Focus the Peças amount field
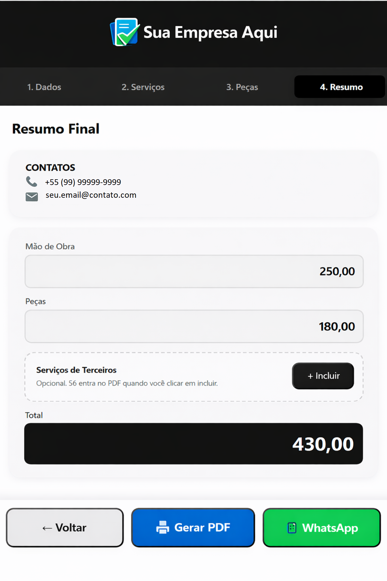Screen dimensions: 387x581 tap(194, 327)
